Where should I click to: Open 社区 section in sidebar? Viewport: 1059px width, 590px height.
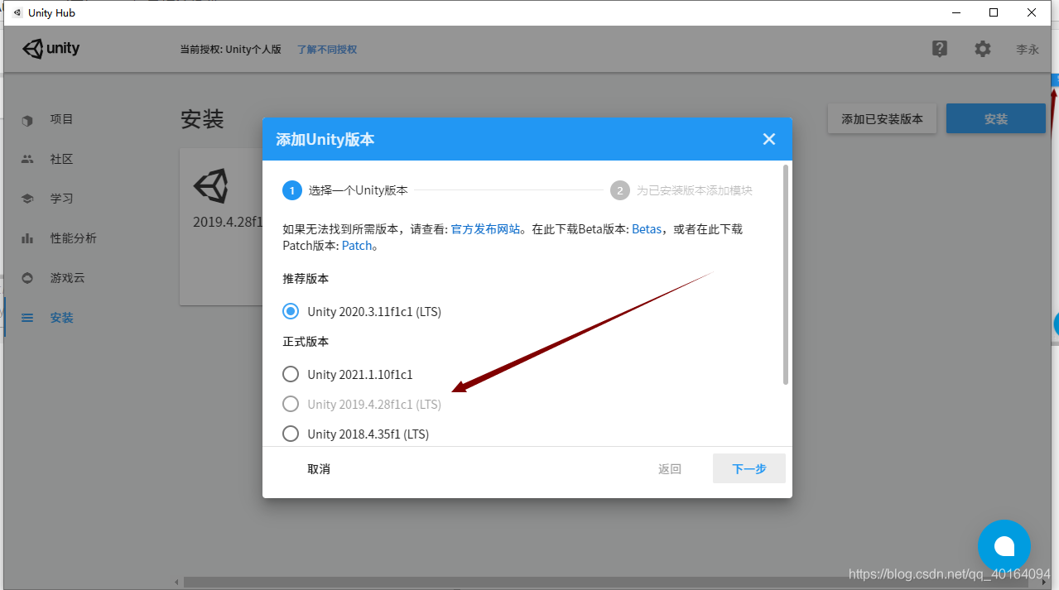pyautogui.click(x=62, y=159)
